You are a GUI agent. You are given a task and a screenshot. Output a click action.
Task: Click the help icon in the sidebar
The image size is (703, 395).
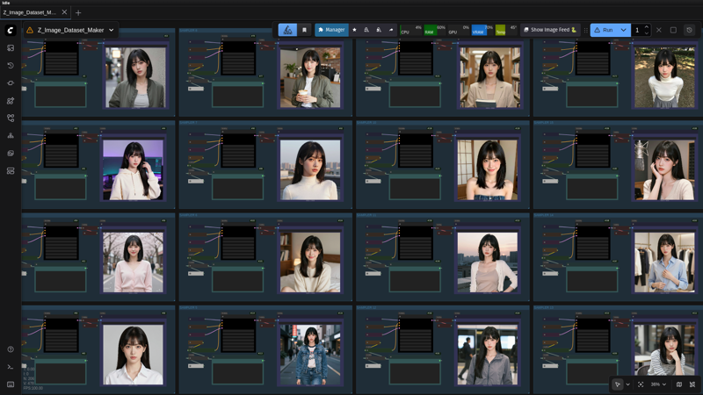tap(11, 349)
